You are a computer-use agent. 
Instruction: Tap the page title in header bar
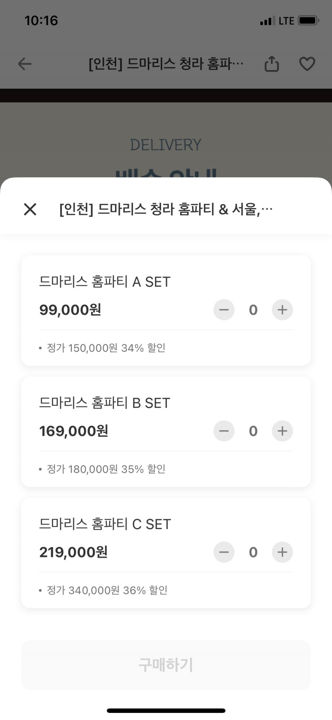click(x=166, y=64)
